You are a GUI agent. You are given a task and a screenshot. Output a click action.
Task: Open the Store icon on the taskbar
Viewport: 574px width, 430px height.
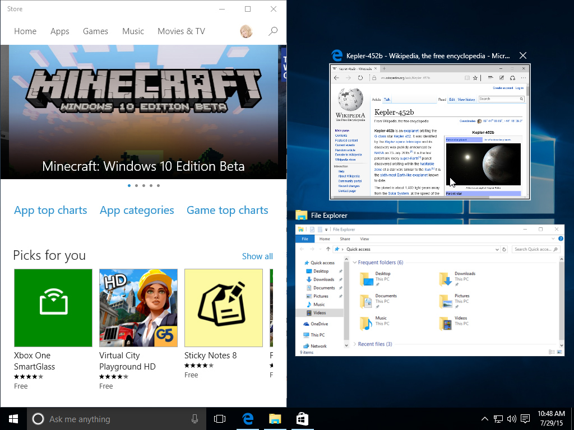302,419
